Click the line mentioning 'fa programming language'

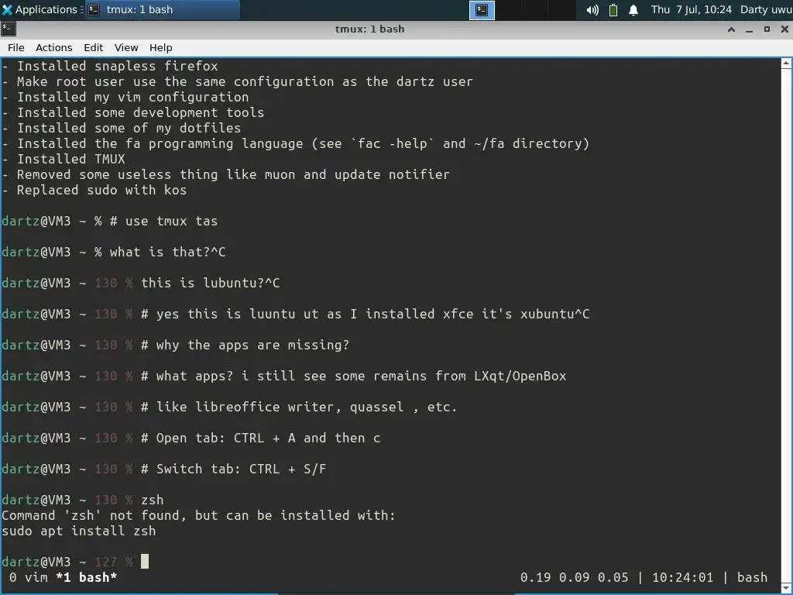(x=296, y=143)
